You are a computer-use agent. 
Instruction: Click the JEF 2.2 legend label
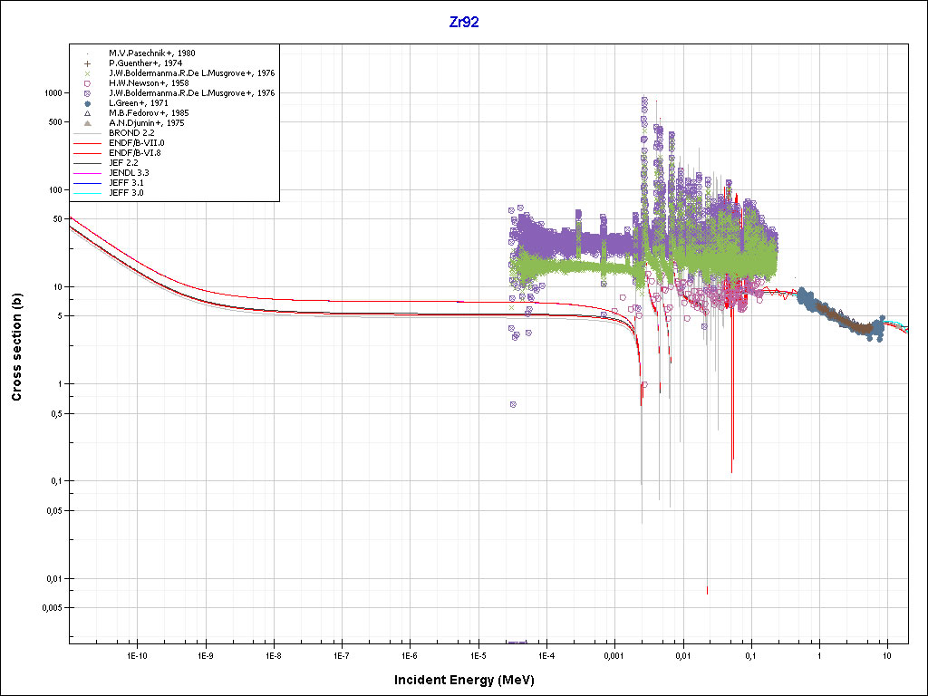123,163
